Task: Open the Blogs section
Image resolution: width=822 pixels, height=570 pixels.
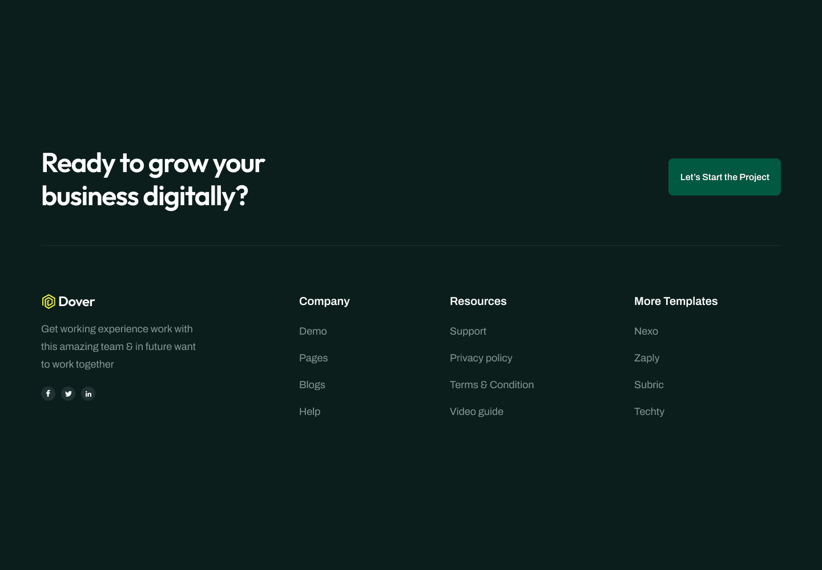Action: [x=312, y=385]
